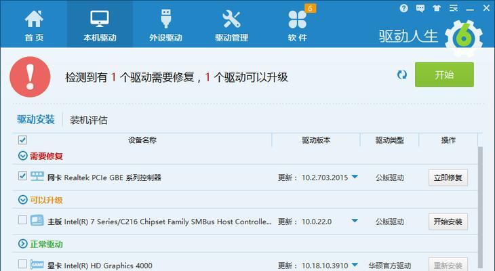Screen dimensions: 495x271
Task: Click the 设备名称 column header
Action: 142,140
